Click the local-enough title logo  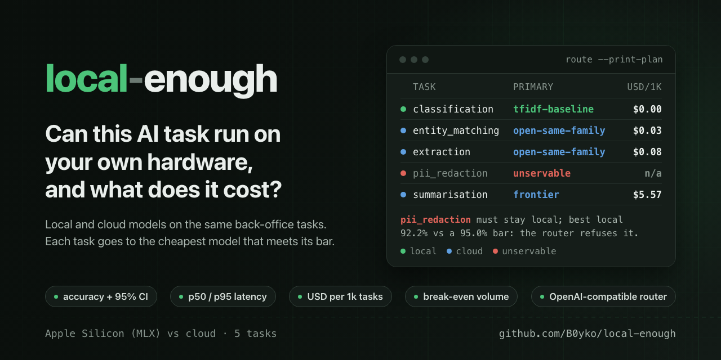point(161,79)
